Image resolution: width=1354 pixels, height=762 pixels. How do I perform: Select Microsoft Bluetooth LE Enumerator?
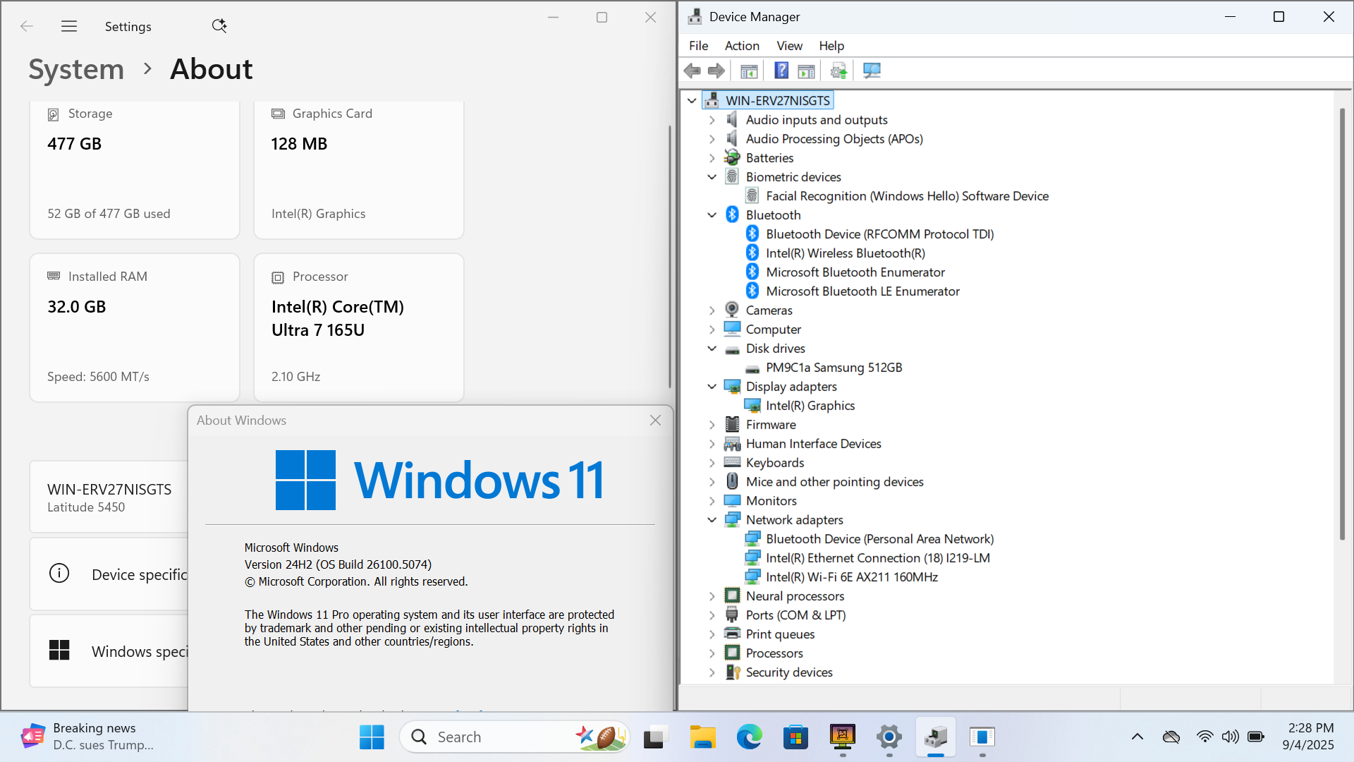coord(862,291)
